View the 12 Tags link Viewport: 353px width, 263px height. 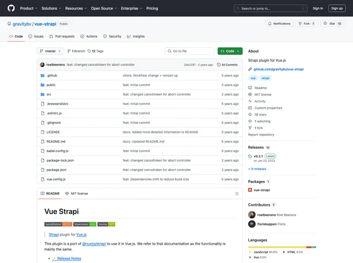click(x=95, y=51)
